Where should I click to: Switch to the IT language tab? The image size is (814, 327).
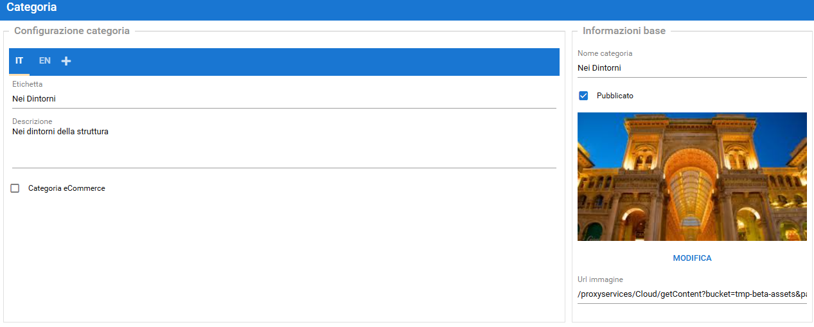pos(19,61)
